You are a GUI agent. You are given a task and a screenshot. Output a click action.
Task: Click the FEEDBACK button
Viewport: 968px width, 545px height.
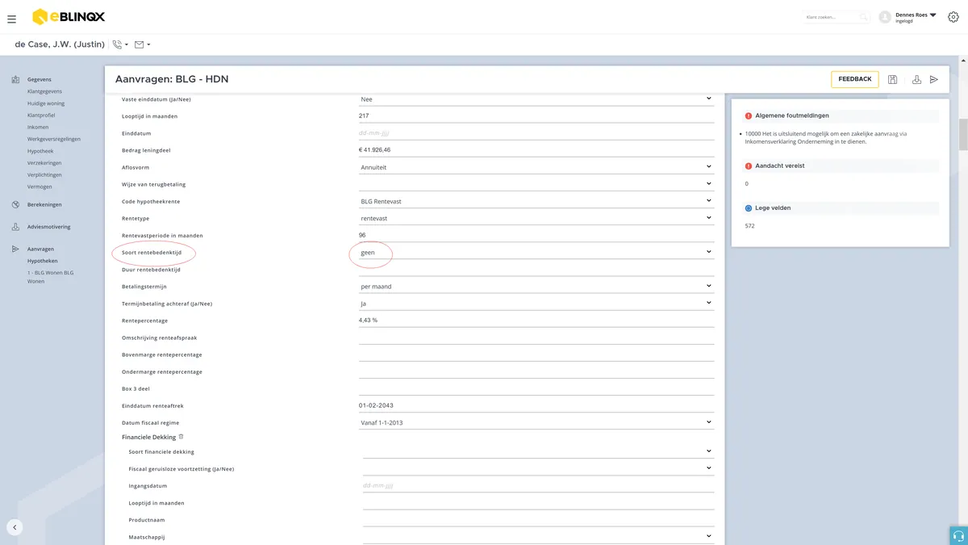point(855,79)
